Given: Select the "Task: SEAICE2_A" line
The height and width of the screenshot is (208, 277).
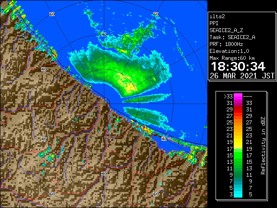Looking at the screenshot, I should click(x=232, y=37).
